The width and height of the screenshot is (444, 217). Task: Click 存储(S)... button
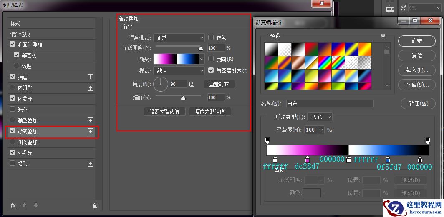(x=416, y=84)
